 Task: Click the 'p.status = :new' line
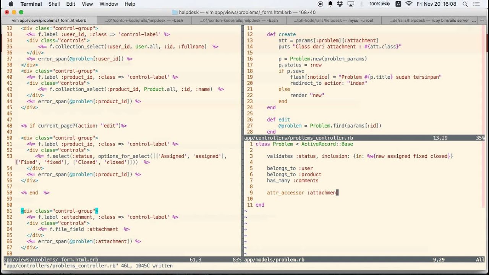tap(300, 65)
